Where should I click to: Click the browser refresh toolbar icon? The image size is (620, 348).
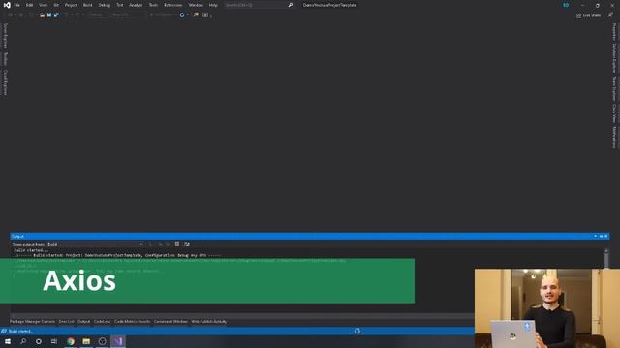[182, 15]
